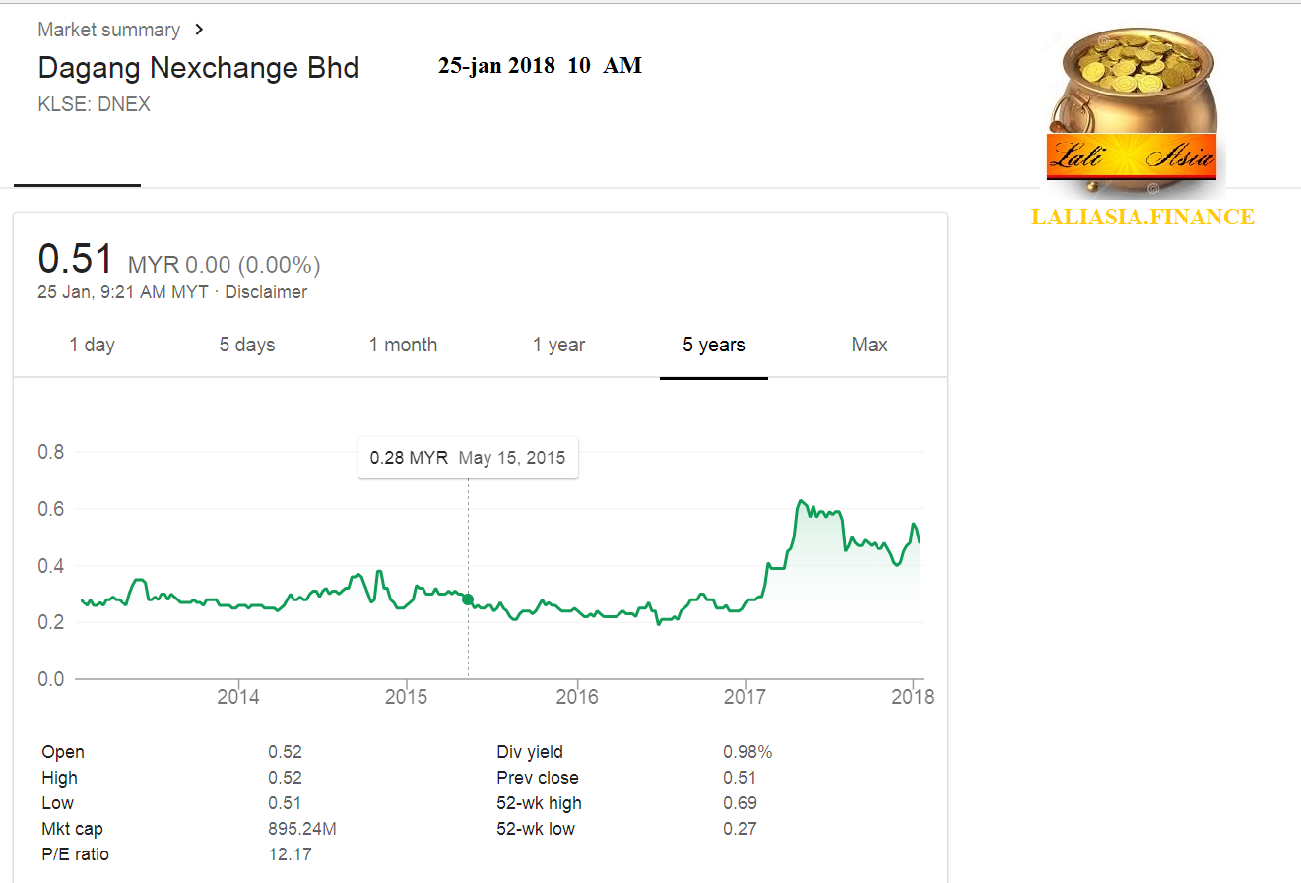Click the 2017 peak on the price line
Image resolution: width=1301 pixels, height=883 pixels.
click(x=801, y=502)
